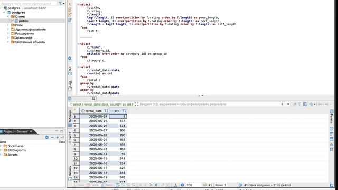
Task: Click the export results upload icon
Action: coord(175,185)
